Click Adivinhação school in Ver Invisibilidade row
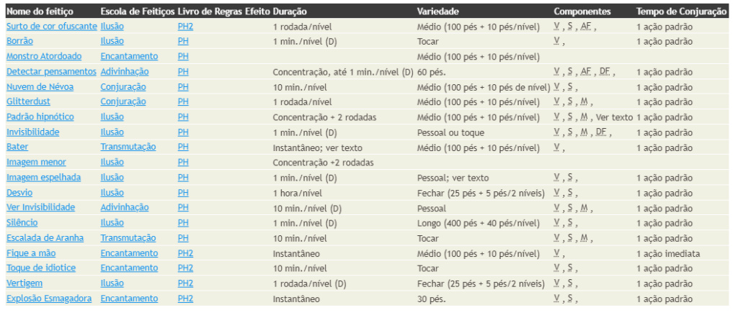Image resolution: width=738 pixels, height=323 pixels. 124,207
